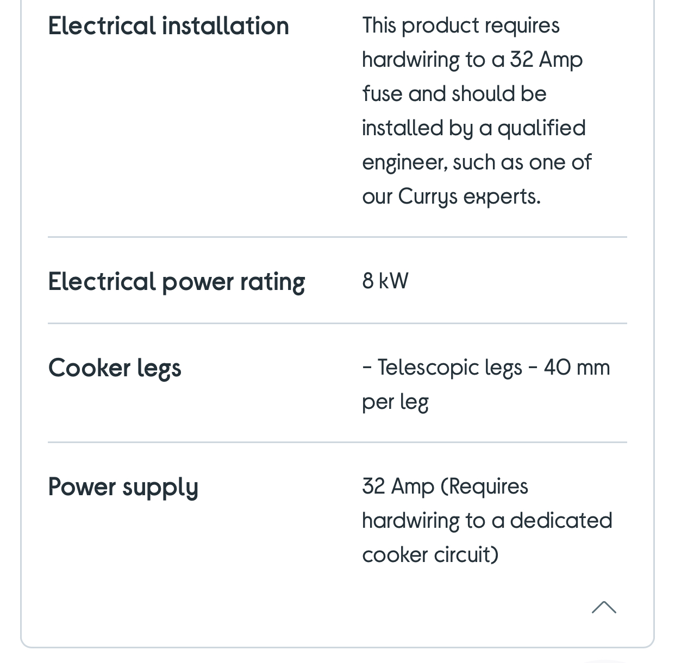
Task: Click the 'per leg' text
Action: (396, 402)
